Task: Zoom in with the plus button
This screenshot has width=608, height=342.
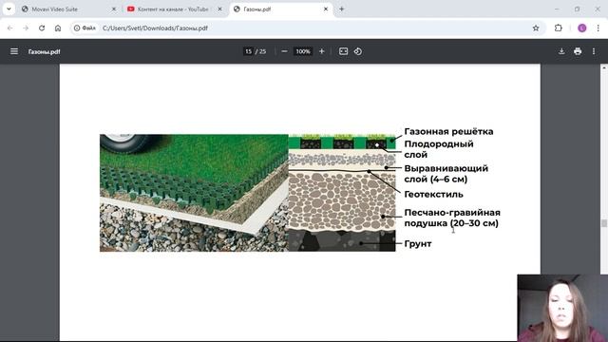Action: 321,51
